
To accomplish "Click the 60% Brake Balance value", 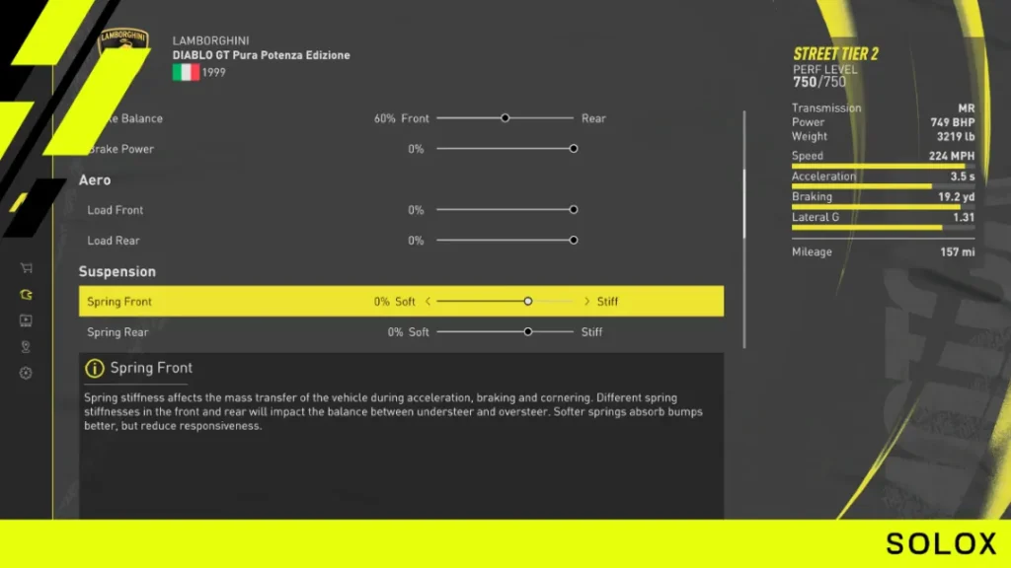I will coord(385,118).
